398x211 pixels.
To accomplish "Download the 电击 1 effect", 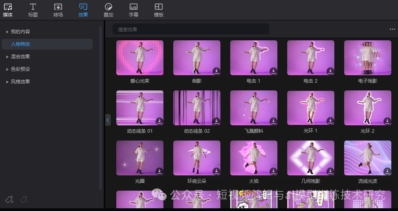I will click(273, 71).
